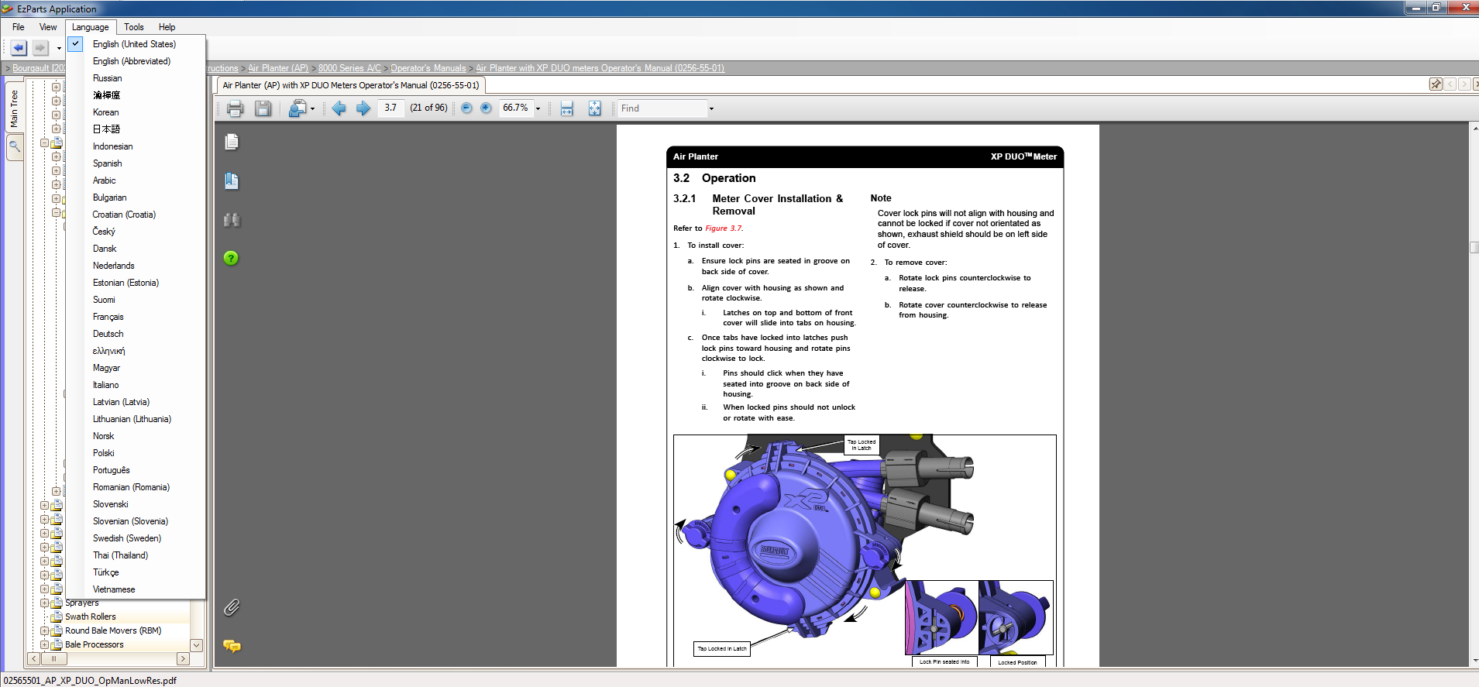Open the Help menu

point(167,27)
